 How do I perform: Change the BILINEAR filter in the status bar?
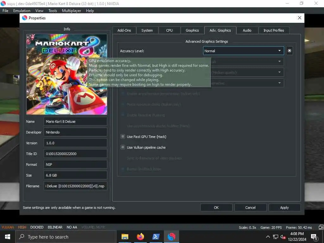(x=55, y=227)
